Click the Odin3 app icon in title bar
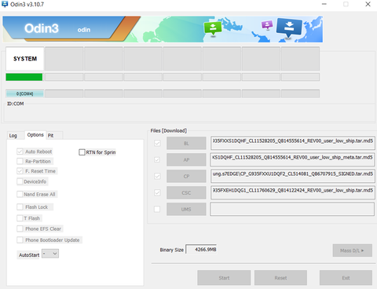 [5, 4]
